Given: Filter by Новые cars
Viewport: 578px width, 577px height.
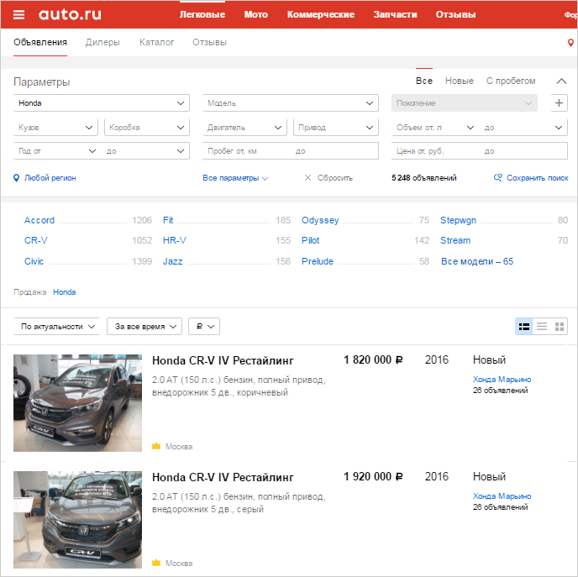Looking at the screenshot, I should point(460,81).
